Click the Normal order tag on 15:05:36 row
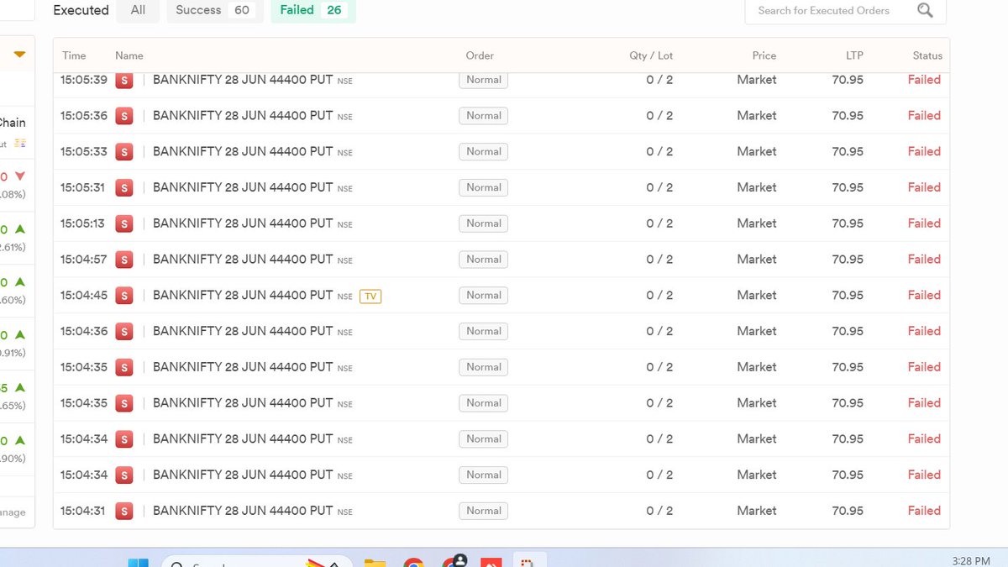The image size is (1008, 567). pos(484,116)
